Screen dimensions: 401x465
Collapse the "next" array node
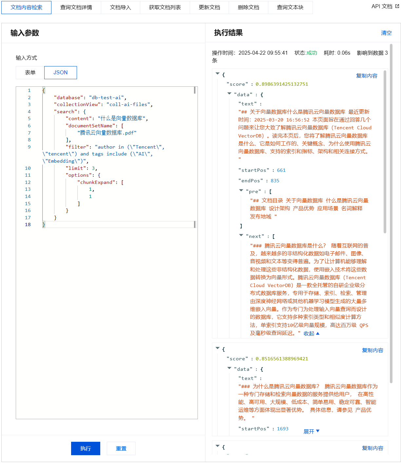pyautogui.click(x=241, y=235)
